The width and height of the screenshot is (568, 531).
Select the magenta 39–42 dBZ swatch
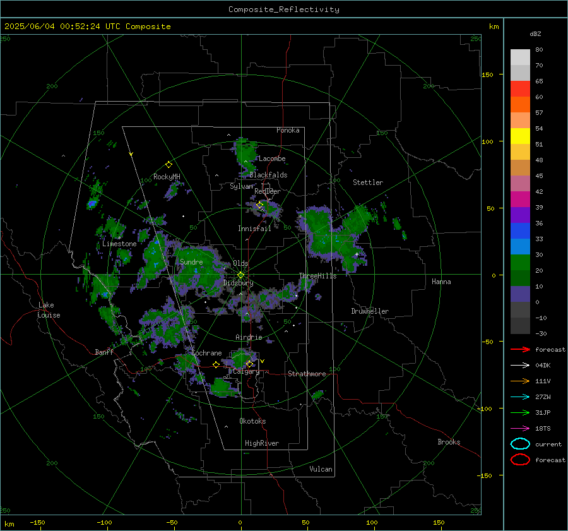tap(520, 199)
